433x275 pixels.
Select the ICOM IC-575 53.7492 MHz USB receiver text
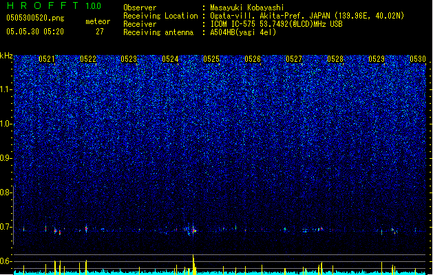click(277, 24)
